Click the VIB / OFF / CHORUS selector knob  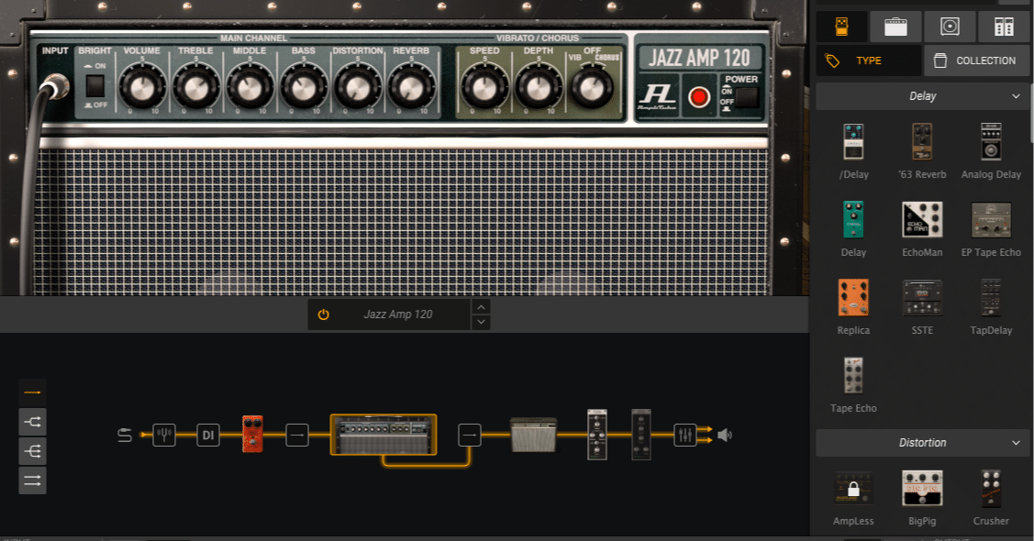pyautogui.click(x=592, y=87)
